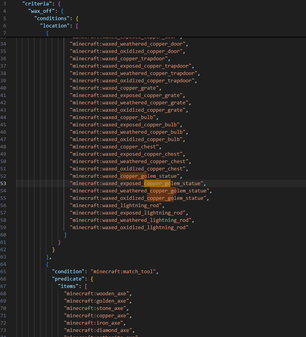This screenshot has width=306, height=337.
Task: Click highlighted "copper_golem" match on line 53
Action: pos(157,184)
